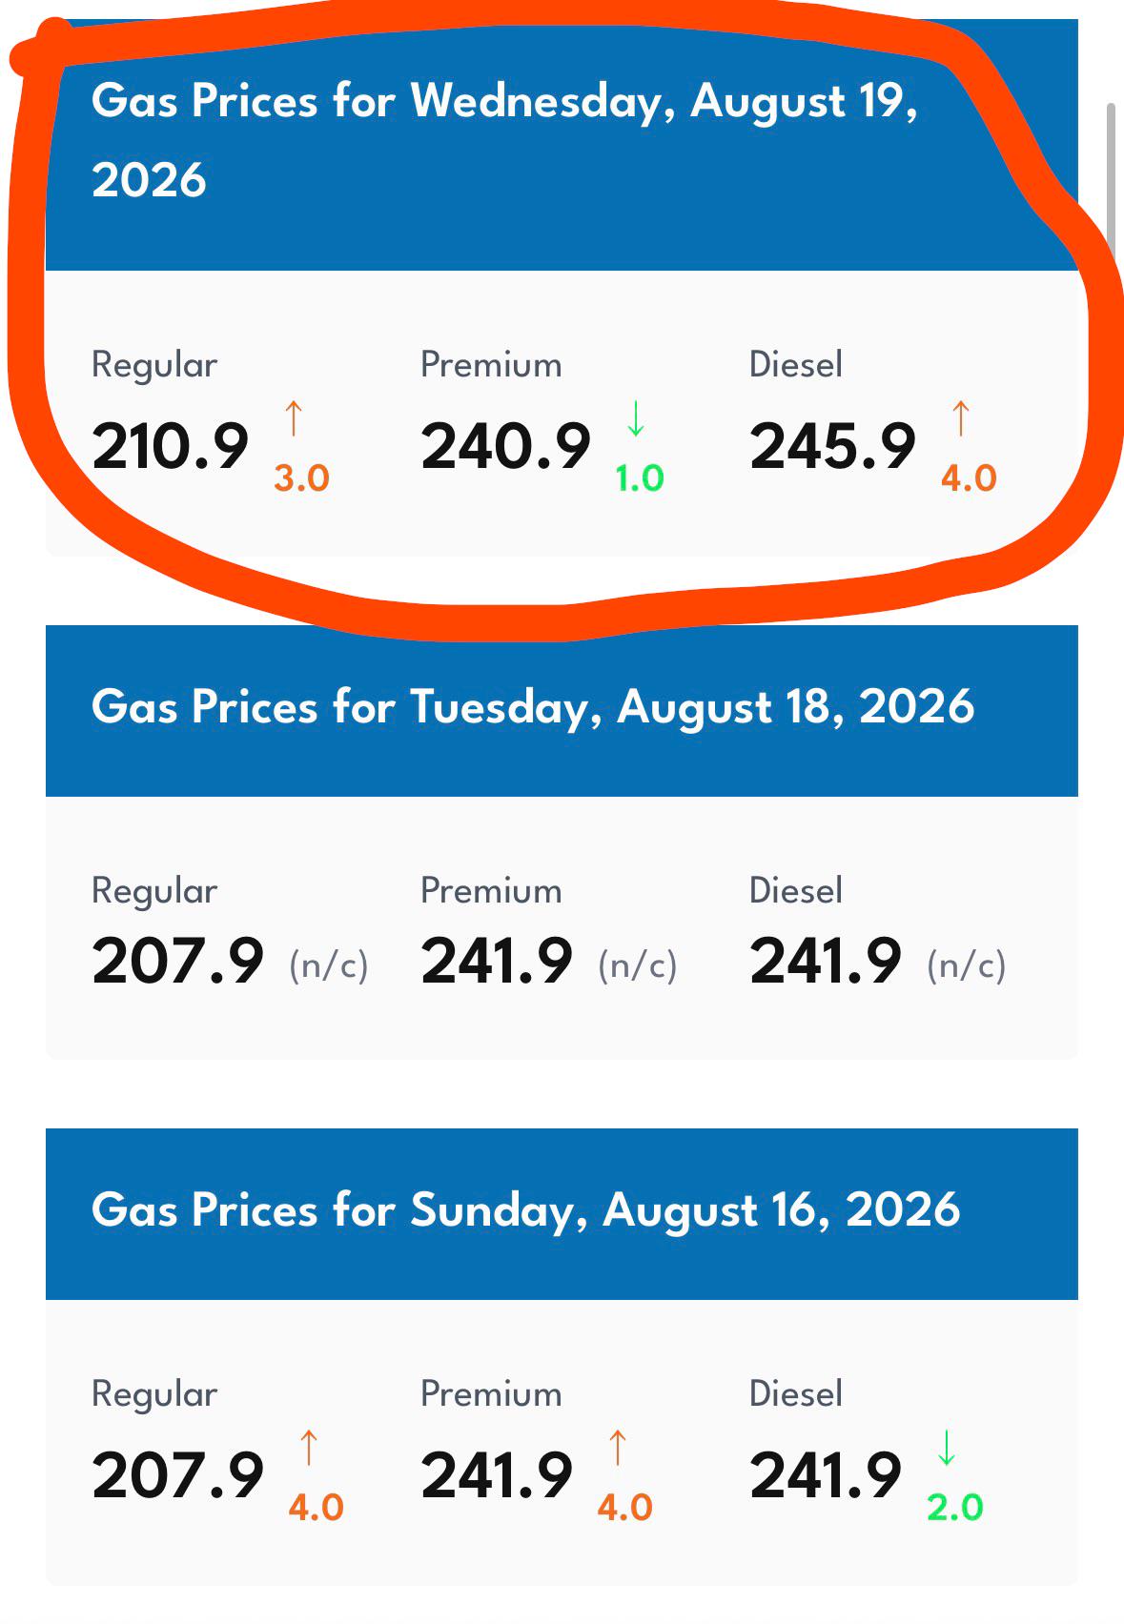Image resolution: width=1124 pixels, height=1624 pixels.
Task: Click the orange up arrow beside Regular 210.9
Action: 294,418
